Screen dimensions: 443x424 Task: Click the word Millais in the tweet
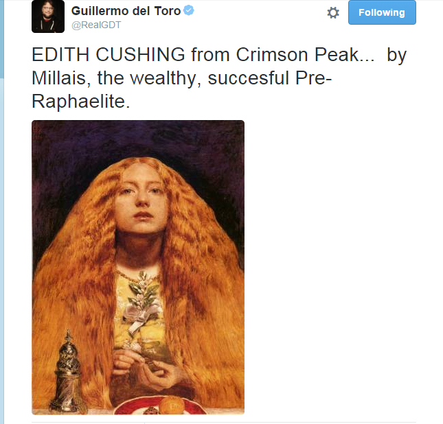(x=59, y=78)
